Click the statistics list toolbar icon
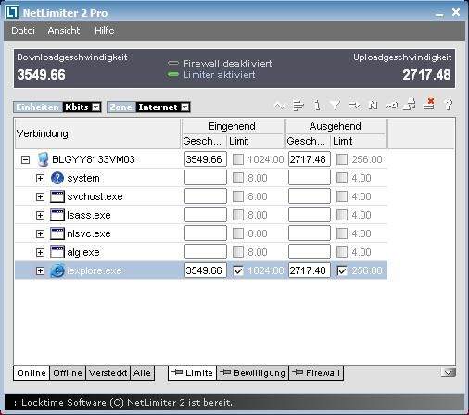This screenshot has width=469, height=415. pyautogui.click(x=298, y=106)
